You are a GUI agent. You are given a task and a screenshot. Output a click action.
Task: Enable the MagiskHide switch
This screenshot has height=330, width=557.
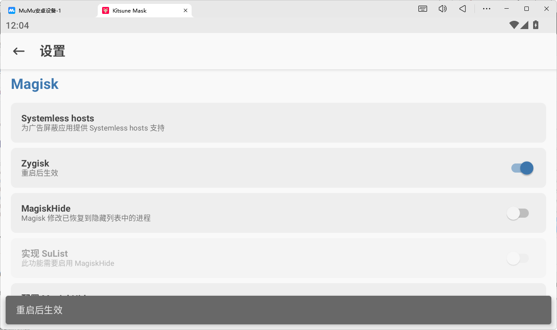click(517, 213)
